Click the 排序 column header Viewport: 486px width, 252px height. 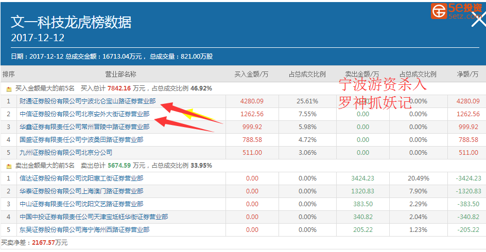point(8,74)
